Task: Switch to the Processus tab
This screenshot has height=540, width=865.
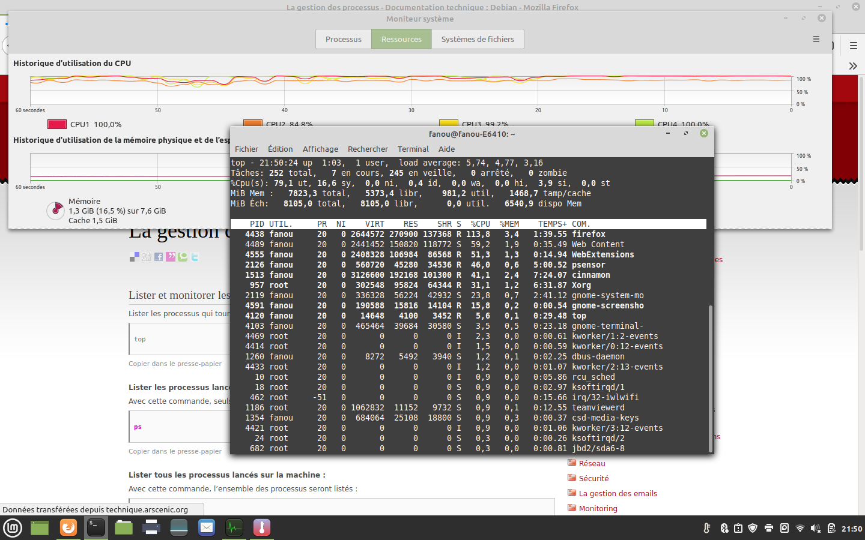Action: (x=344, y=40)
